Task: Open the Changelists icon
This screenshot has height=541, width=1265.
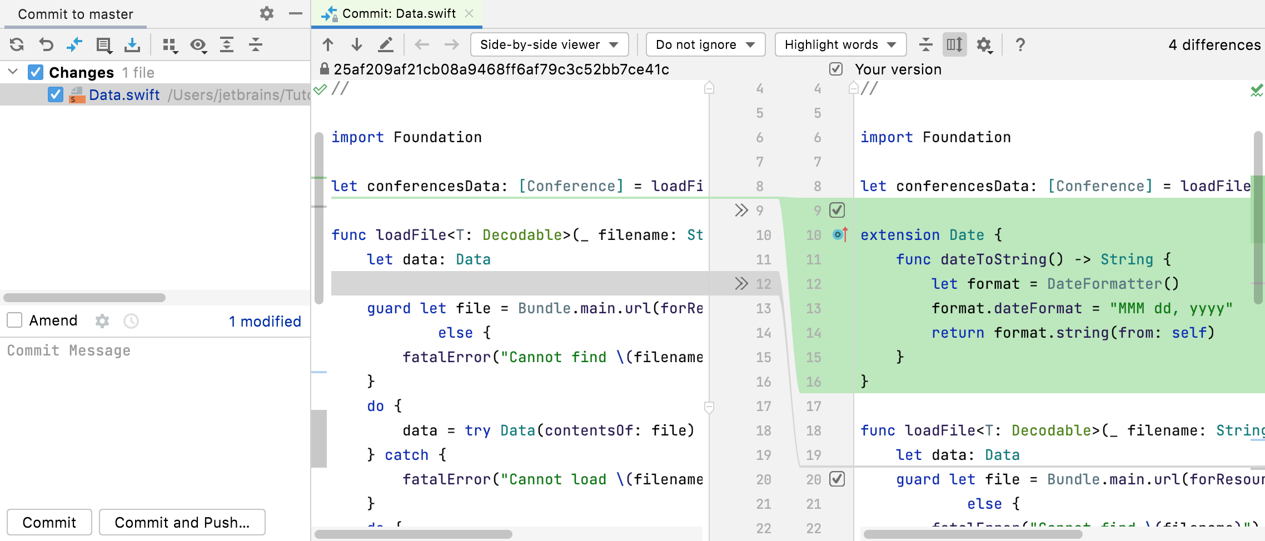Action: [x=104, y=45]
